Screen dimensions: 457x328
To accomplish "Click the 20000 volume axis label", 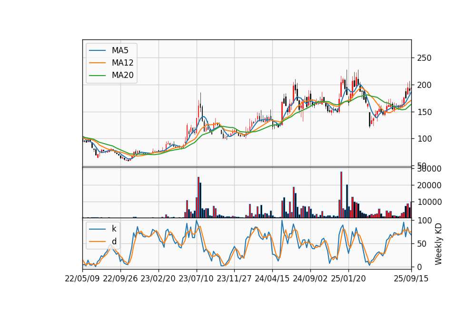I will point(429,185).
